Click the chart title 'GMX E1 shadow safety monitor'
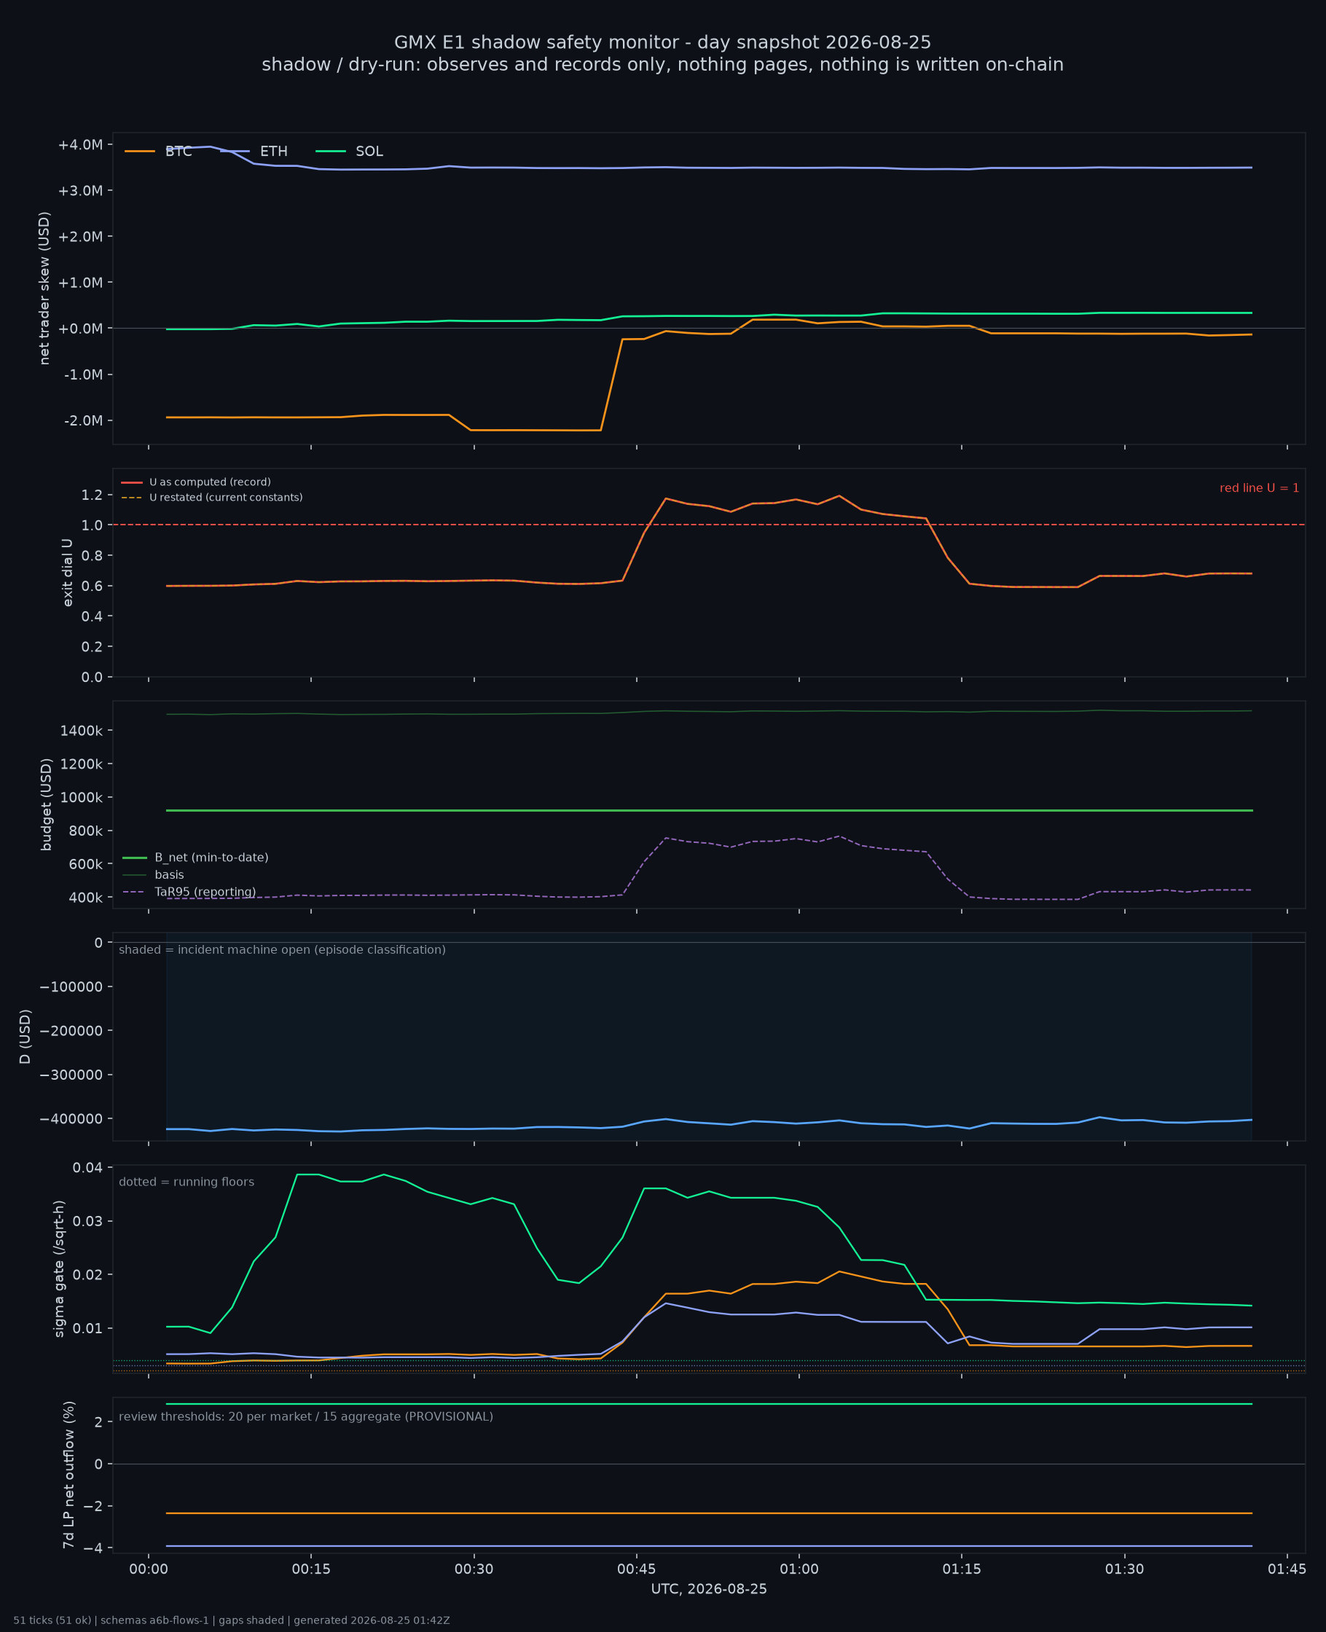 coord(662,42)
